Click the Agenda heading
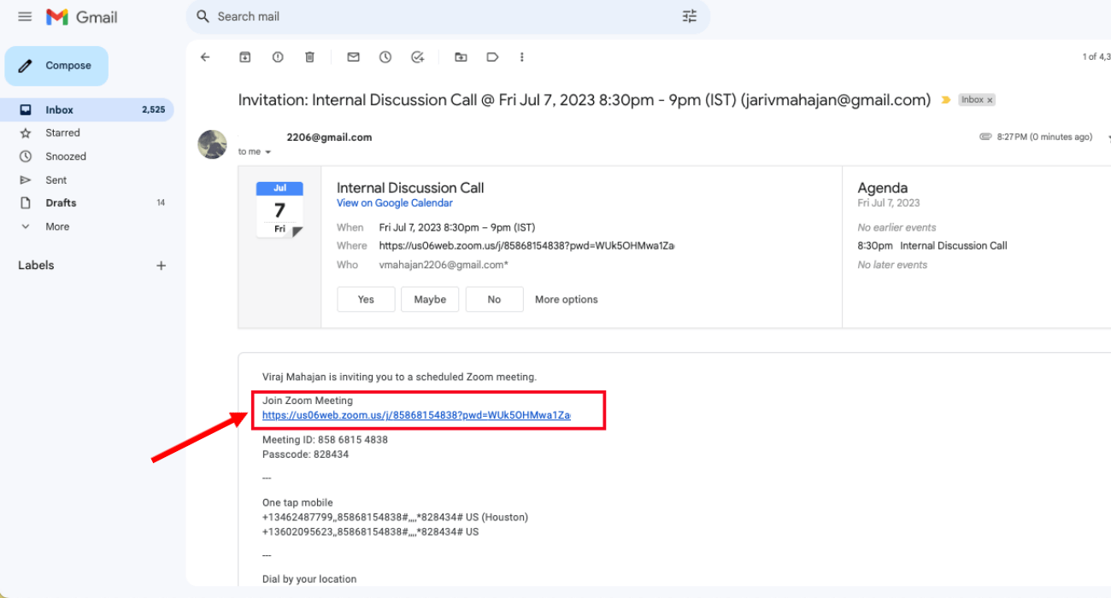The height and width of the screenshot is (598, 1111). click(883, 188)
